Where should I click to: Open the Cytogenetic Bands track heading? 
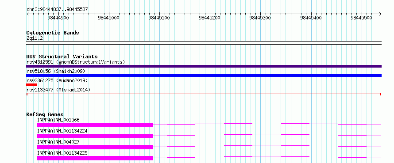(x=53, y=33)
